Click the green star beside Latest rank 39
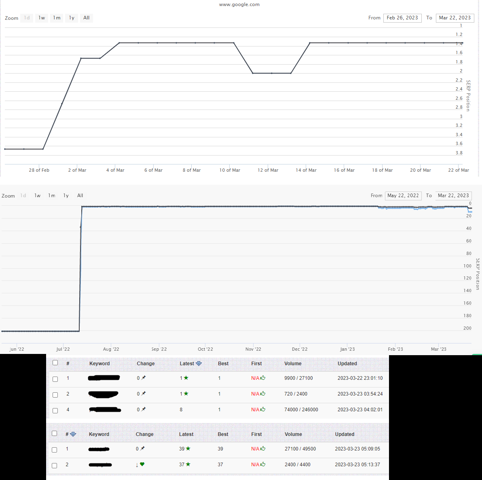 pos(188,448)
